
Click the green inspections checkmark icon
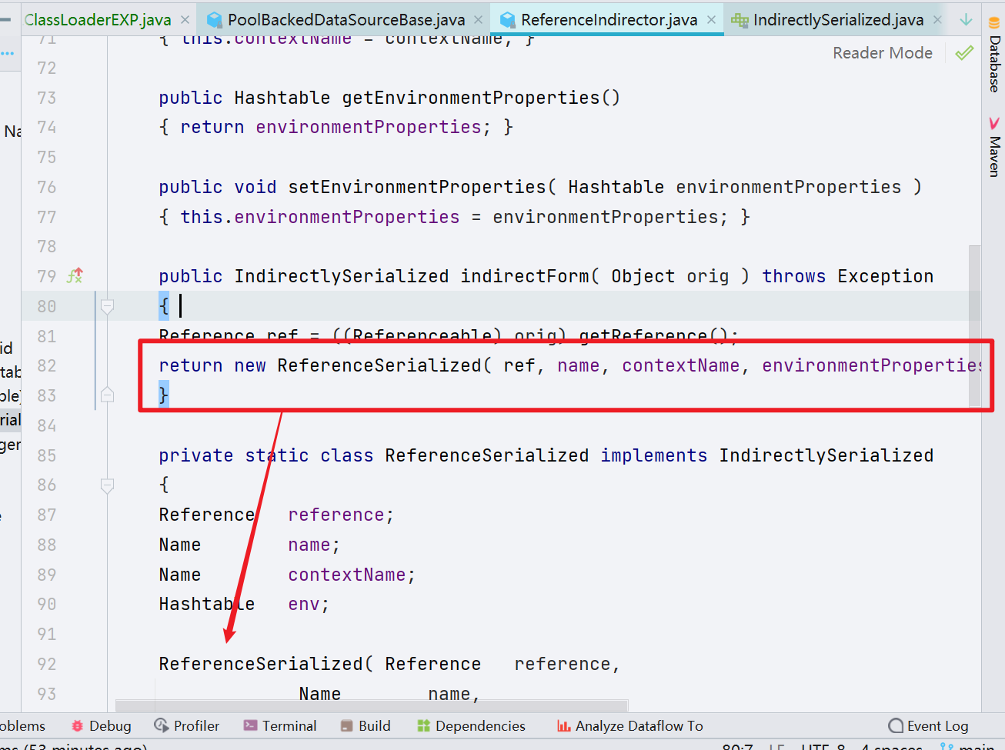pyautogui.click(x=964, y=53)
